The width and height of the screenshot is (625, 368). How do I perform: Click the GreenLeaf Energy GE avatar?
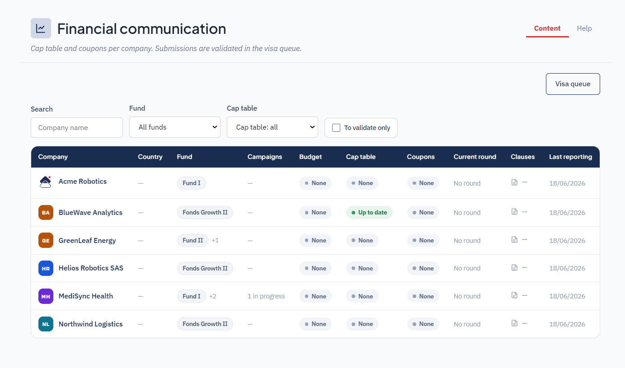(46, 241)
